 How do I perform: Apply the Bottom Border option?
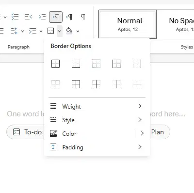coord(76,64)
